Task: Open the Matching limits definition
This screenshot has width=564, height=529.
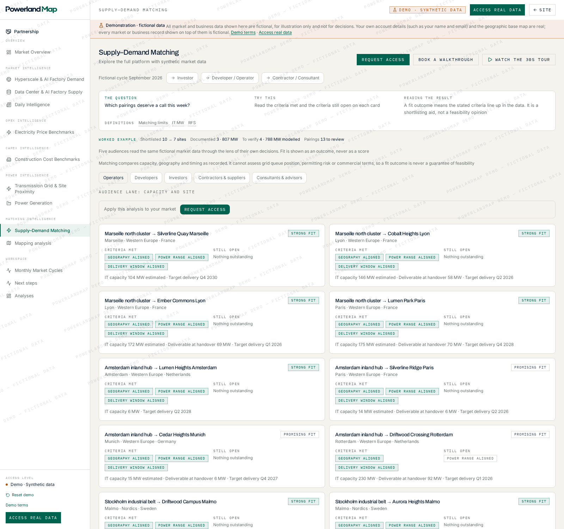Action: click(x=153, y=123)
